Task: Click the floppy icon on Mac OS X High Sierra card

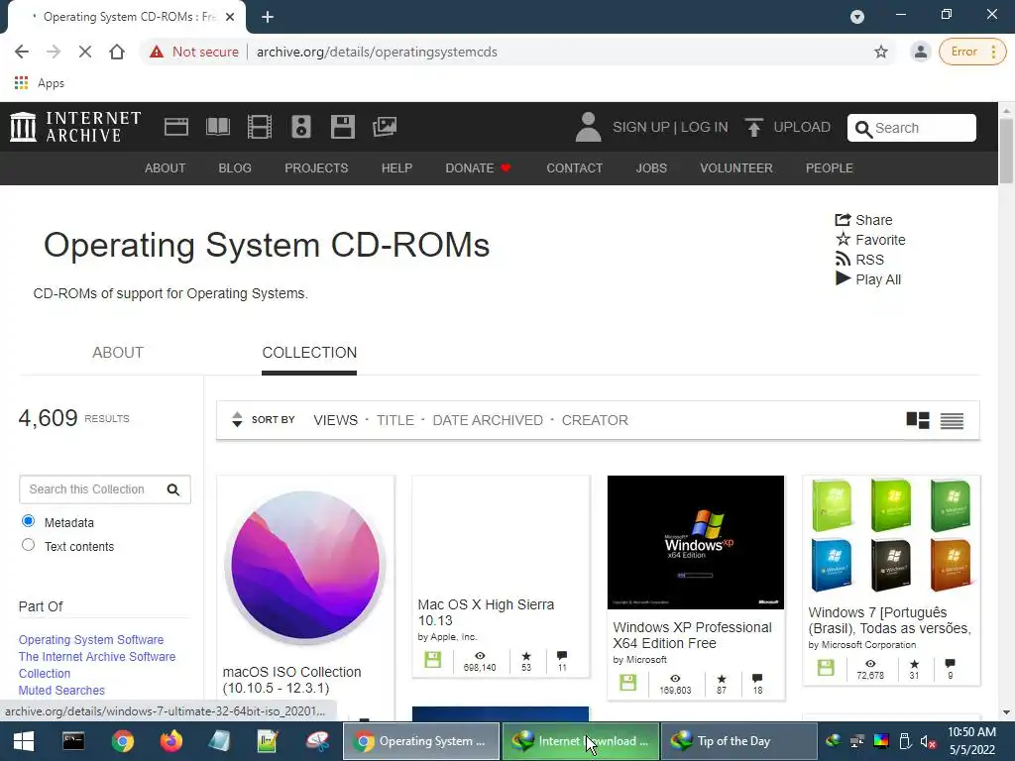Action: coord(432,660)
